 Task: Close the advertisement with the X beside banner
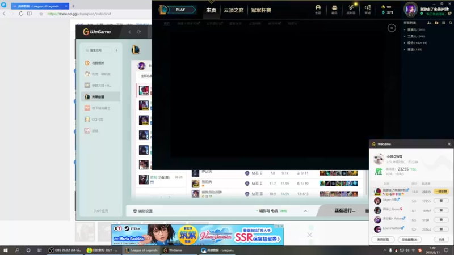pyautogui.click(x=309, y=235)
